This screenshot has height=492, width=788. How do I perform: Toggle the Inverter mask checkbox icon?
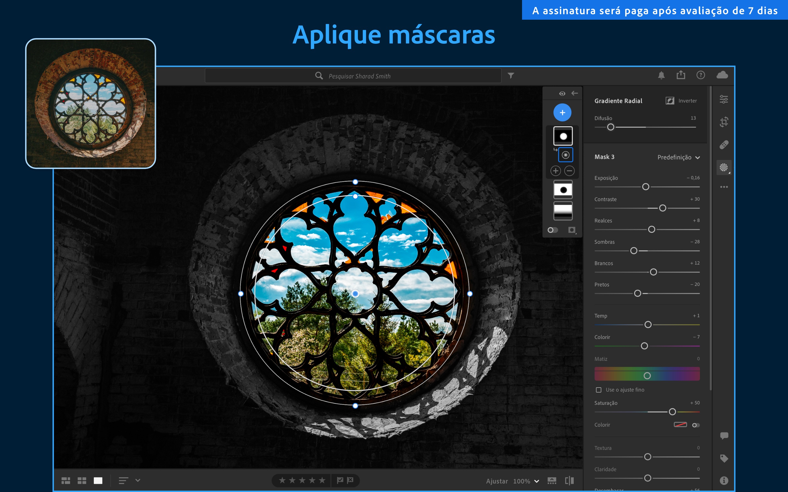tap(670, 101)
